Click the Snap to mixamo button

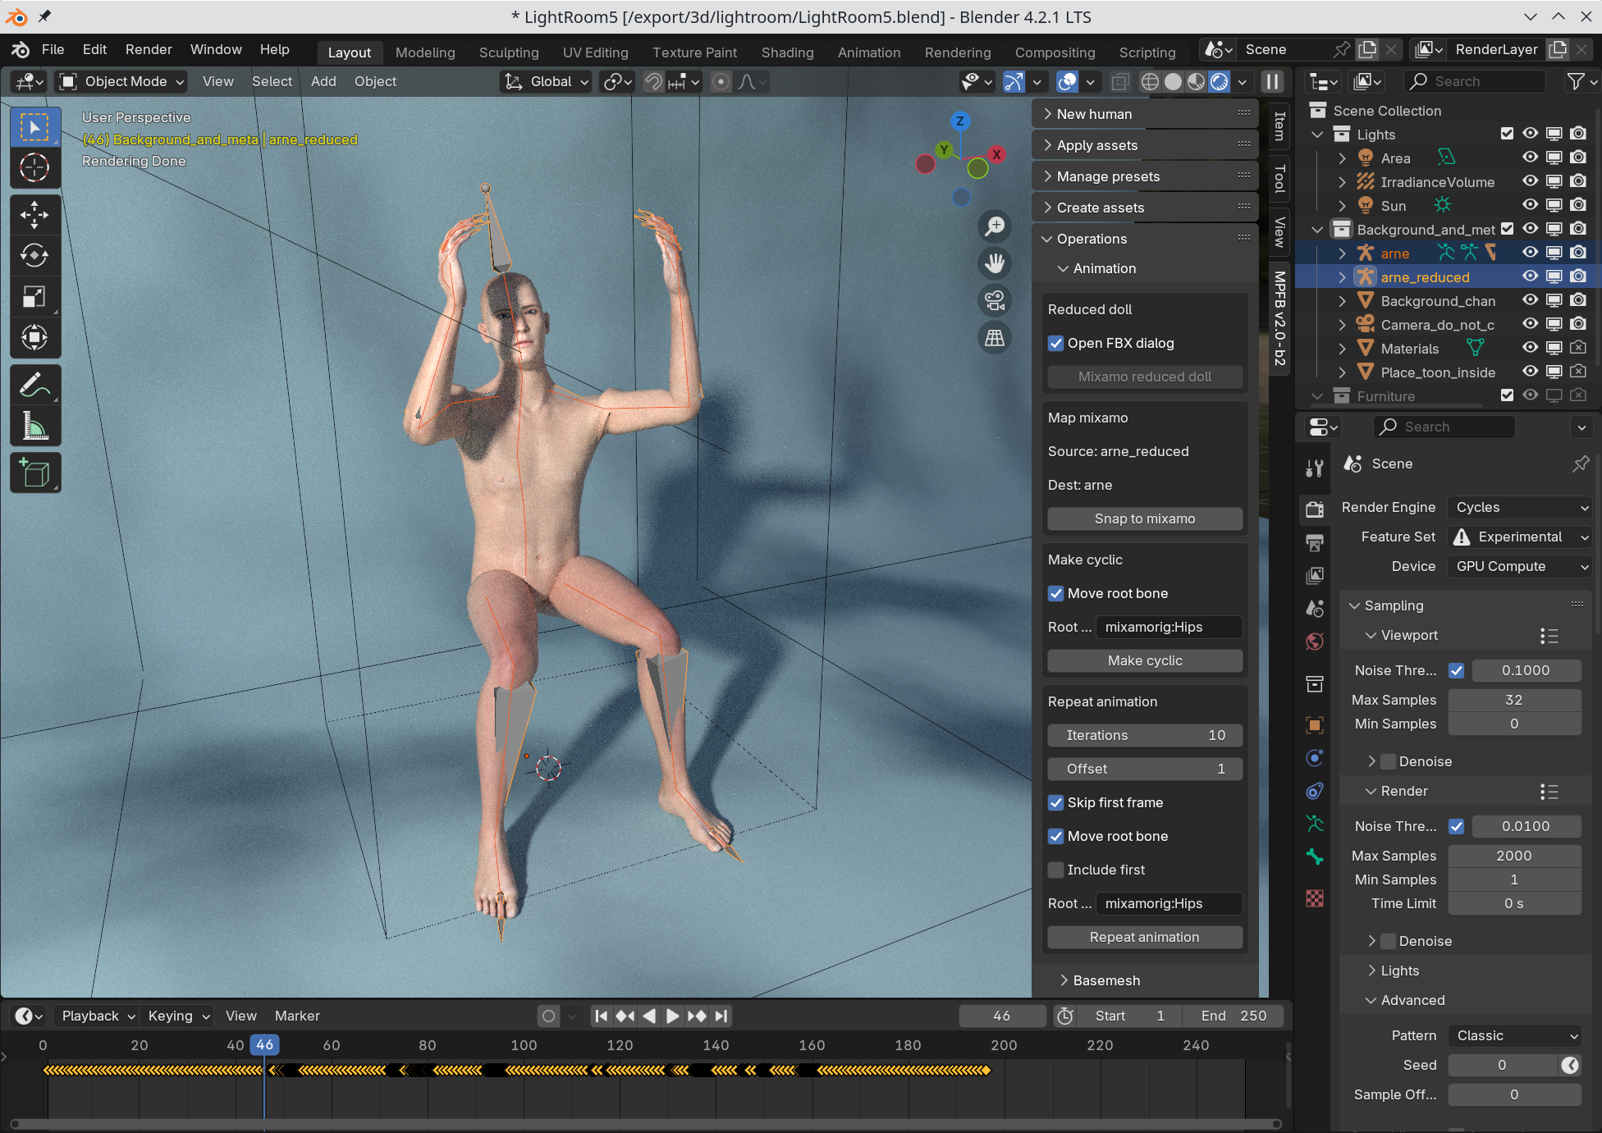(1145, 519)
